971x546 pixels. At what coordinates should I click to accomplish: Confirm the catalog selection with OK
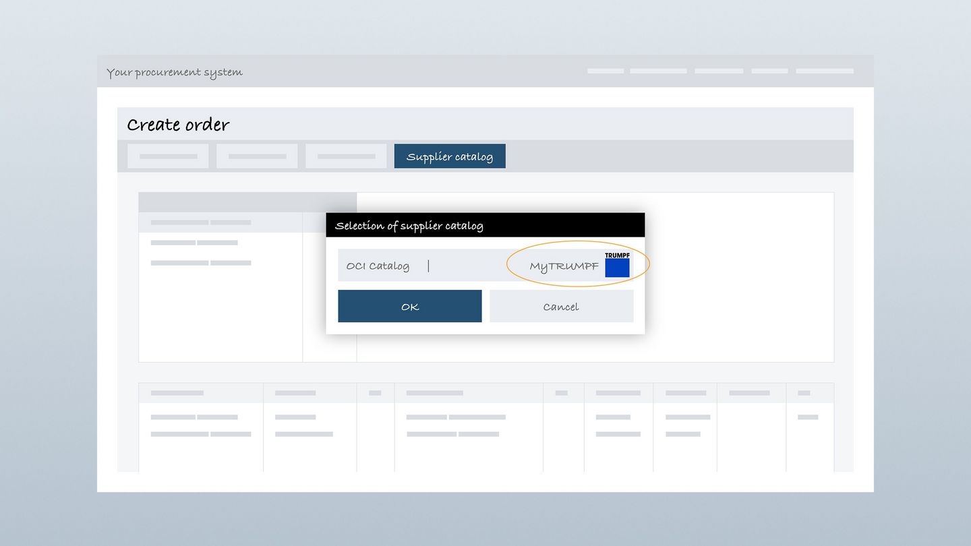[409, 307]
